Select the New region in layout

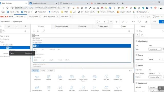82,46
